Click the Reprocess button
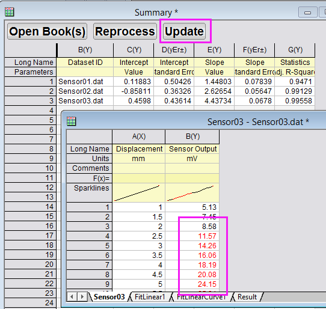326x309 pixels. click(x=125, y=31)
